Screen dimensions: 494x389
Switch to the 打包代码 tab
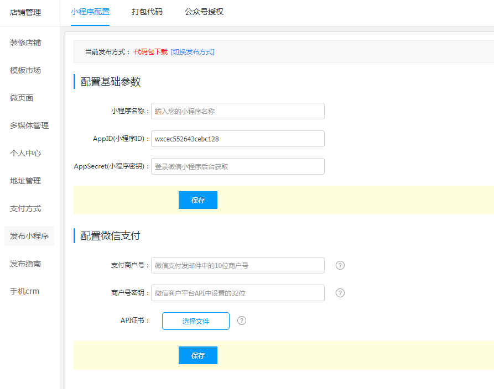tap(147, 12)
